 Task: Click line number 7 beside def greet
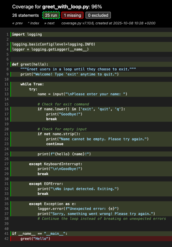(x=8, y=64)
